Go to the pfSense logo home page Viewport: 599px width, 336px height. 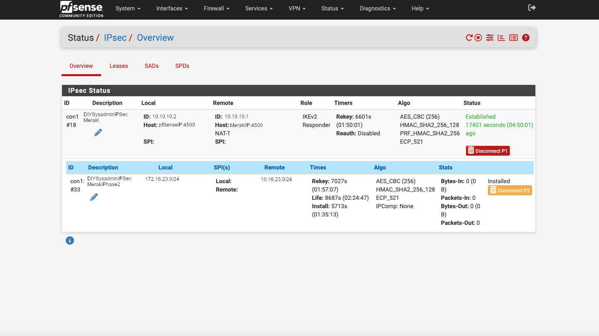click(82, 9)
